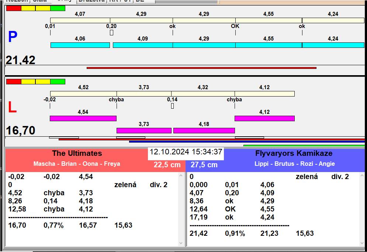367x252 pixels.
Task: Select the magenta 4,12 run bar
Action: [264, 118]
